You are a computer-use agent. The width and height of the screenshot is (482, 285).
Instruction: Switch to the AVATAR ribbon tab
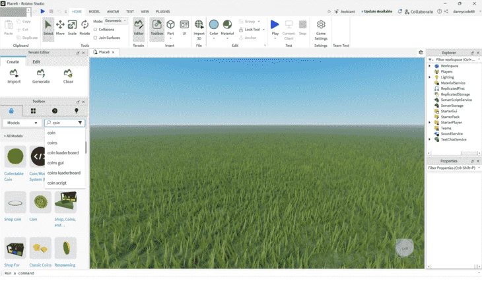coord(113,12)
